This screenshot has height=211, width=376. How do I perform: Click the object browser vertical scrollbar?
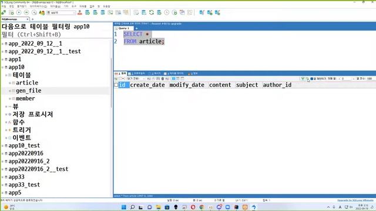point(111,83)
